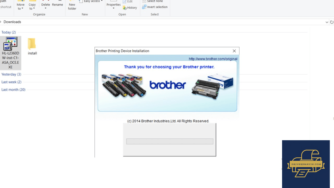The image size is (334, 188).
Task: Expand the Last month (20) group
Action: pyautogui.click(x=13, y=90)
